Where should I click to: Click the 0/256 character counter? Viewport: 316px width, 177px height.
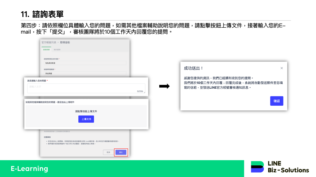pyautogui.click(x=140, y=91)
